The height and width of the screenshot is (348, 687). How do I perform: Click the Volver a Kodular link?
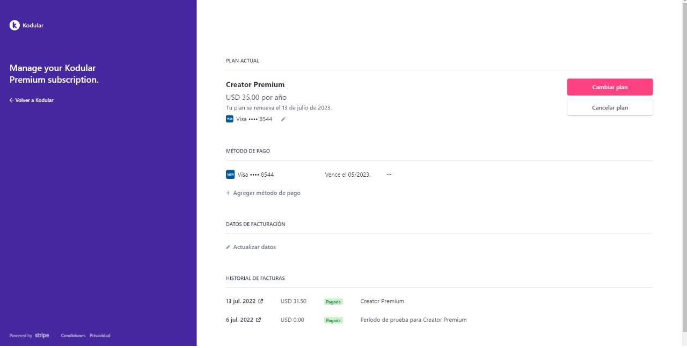click(x=31, y=100)
